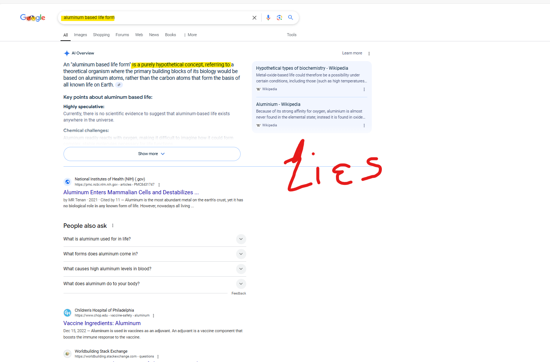Image resolution: width=550 pixels, height=362 pixels.
Task: Open more options for the NIH result
Action: click(159, 185)
